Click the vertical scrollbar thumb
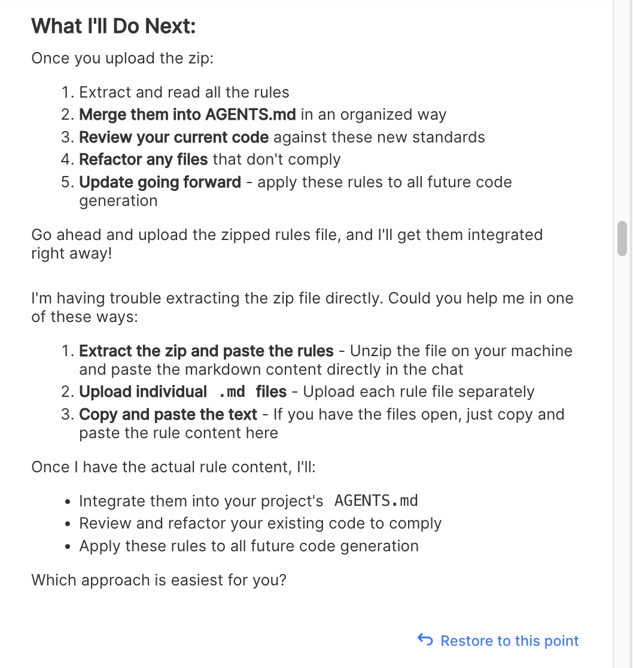Image resolution: width=633 pixels, height=668 pixels. point(622,238)
